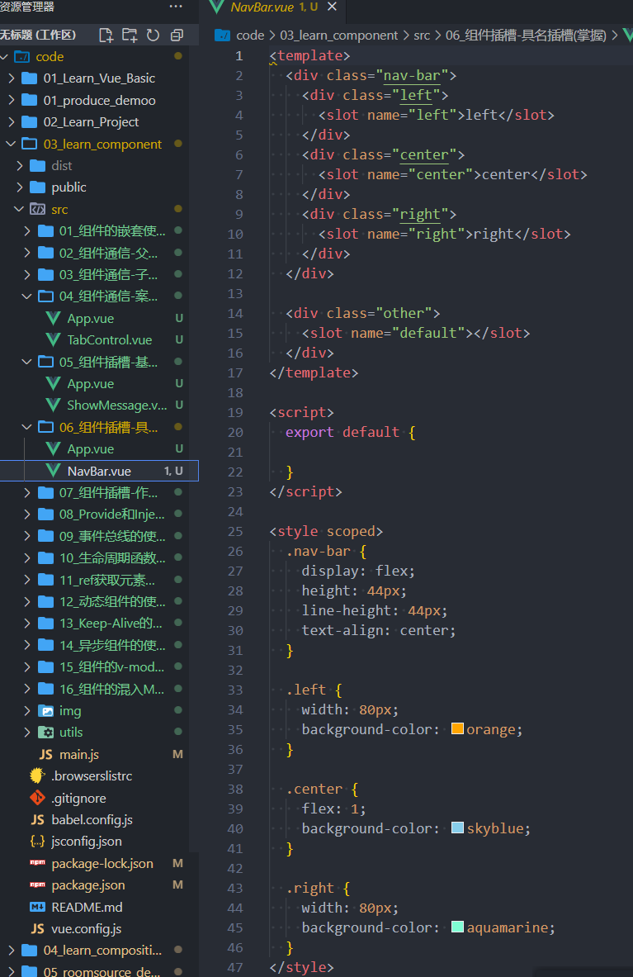Collapse the code root folder

coord(4,57)
